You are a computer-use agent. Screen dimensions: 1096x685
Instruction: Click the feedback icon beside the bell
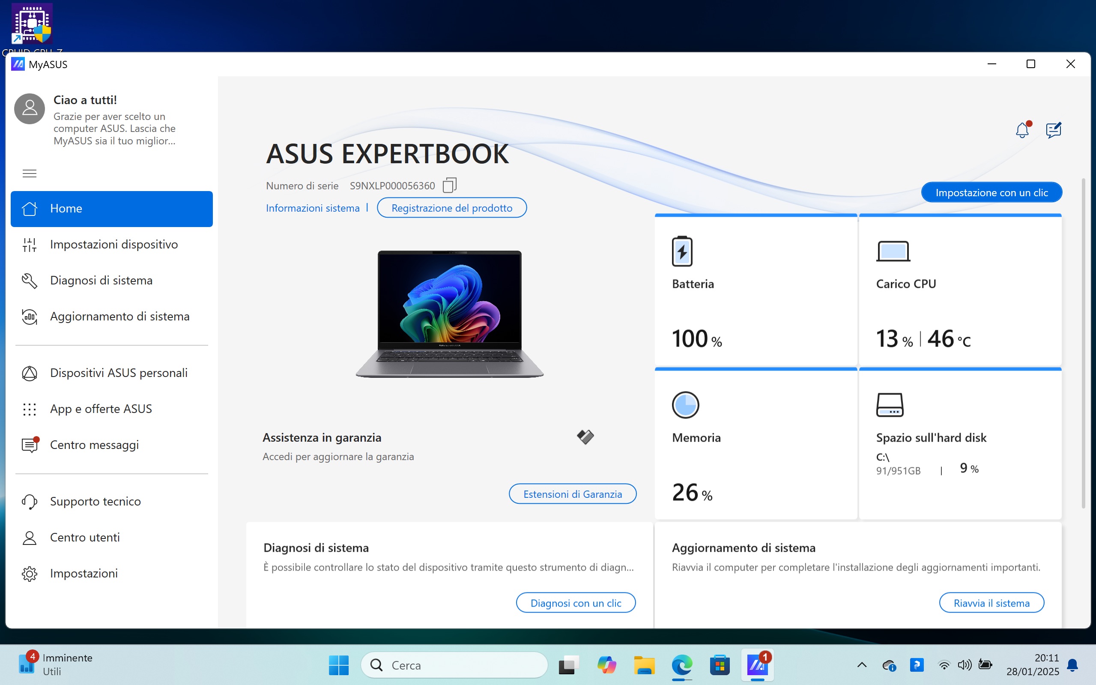tap(1054, 131)
